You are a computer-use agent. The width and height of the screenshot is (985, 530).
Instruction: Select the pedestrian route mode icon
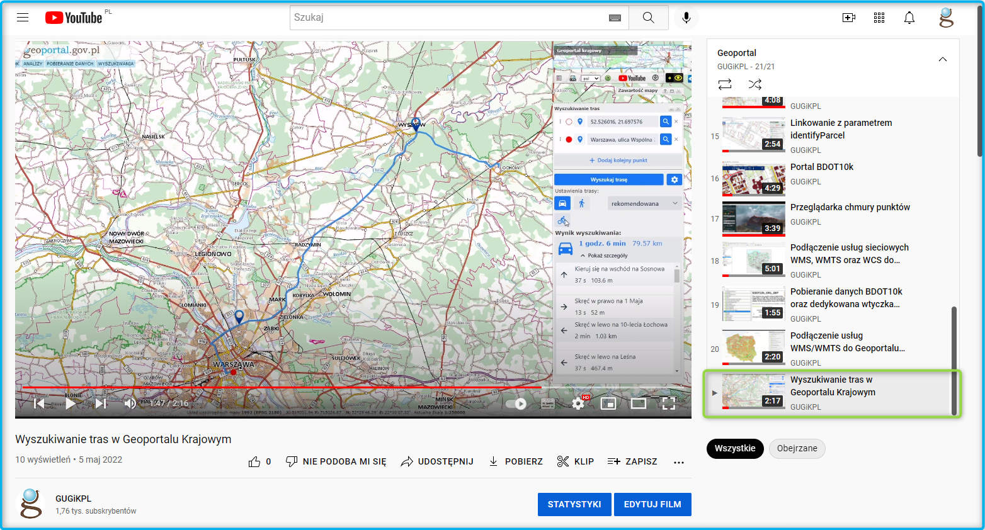(x=583, y=203)
